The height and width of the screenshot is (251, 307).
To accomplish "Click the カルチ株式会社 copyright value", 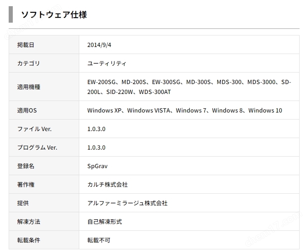I will click(107, 185).
